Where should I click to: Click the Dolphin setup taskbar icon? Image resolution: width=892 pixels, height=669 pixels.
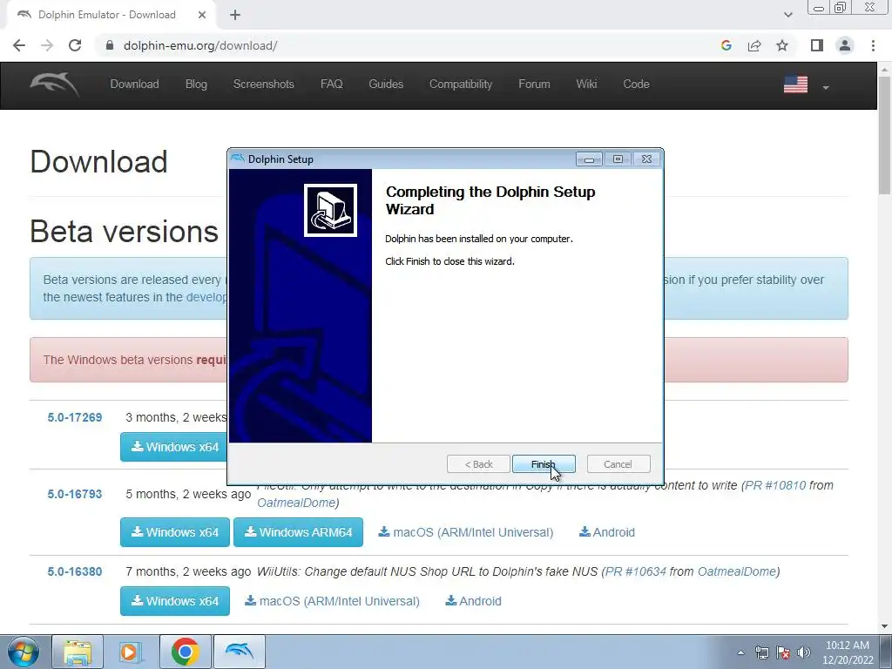point(239,652)
